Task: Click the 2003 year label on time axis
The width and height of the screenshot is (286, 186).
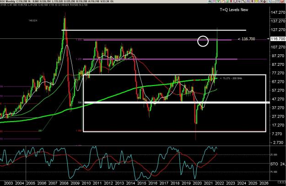Action: (x=8, y=183)
